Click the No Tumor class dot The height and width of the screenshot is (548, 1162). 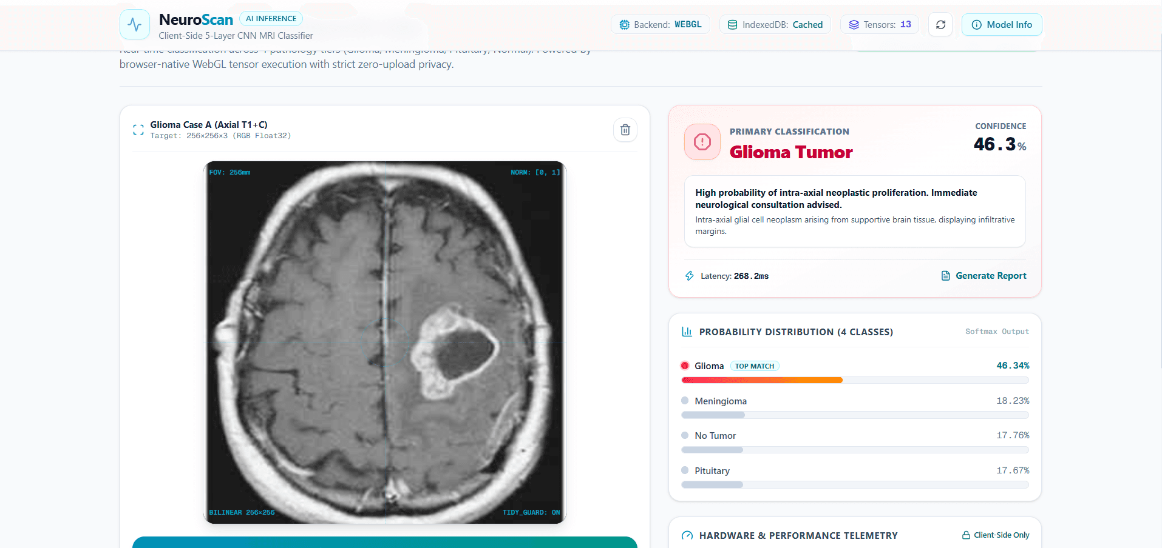click(685, 435)
